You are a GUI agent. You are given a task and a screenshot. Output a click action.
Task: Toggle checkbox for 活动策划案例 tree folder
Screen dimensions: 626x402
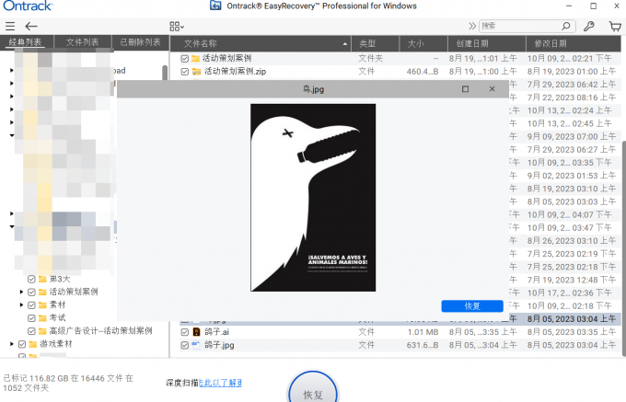coord(31,293)
